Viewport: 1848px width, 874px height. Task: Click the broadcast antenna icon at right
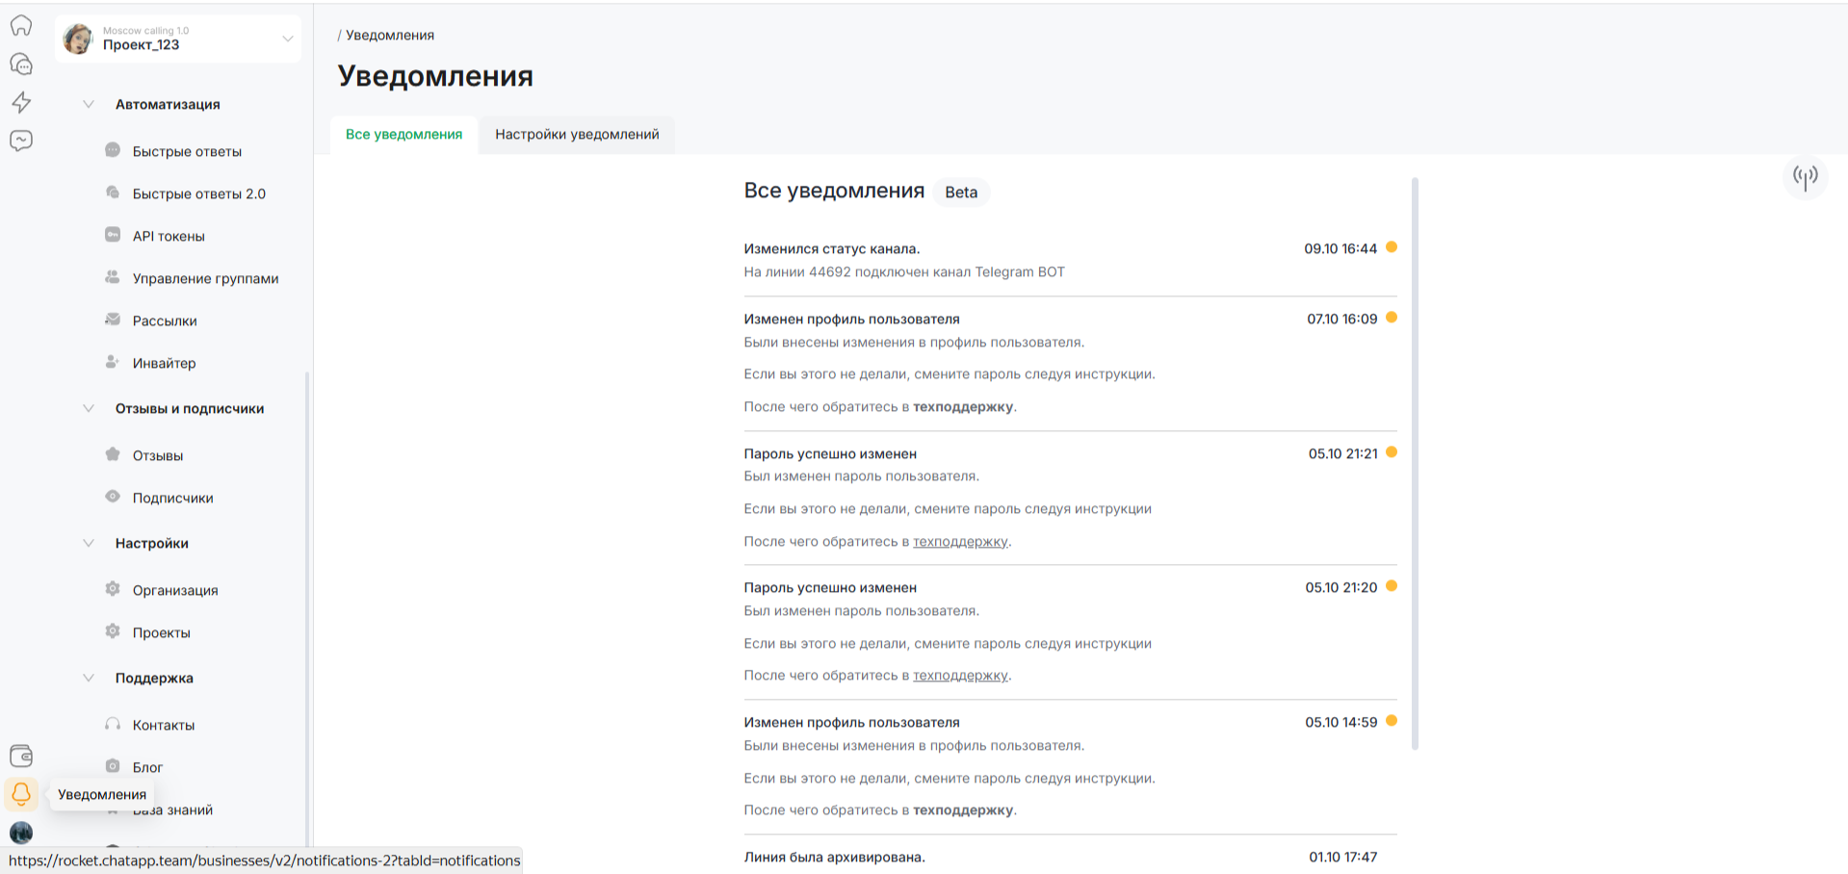(x=1805, y=176)
